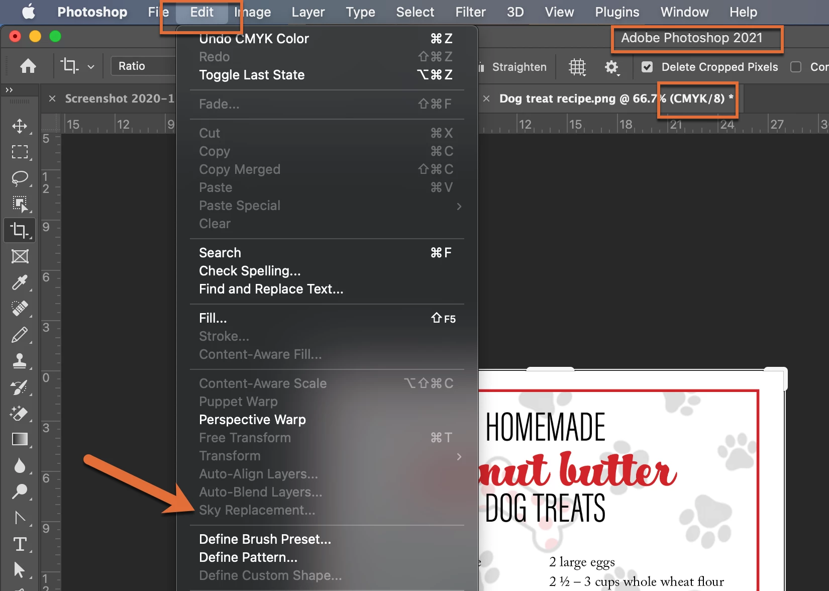Open the Layer menu
The height and width of the screenshot is (591, 829).
tap(308, 12)
